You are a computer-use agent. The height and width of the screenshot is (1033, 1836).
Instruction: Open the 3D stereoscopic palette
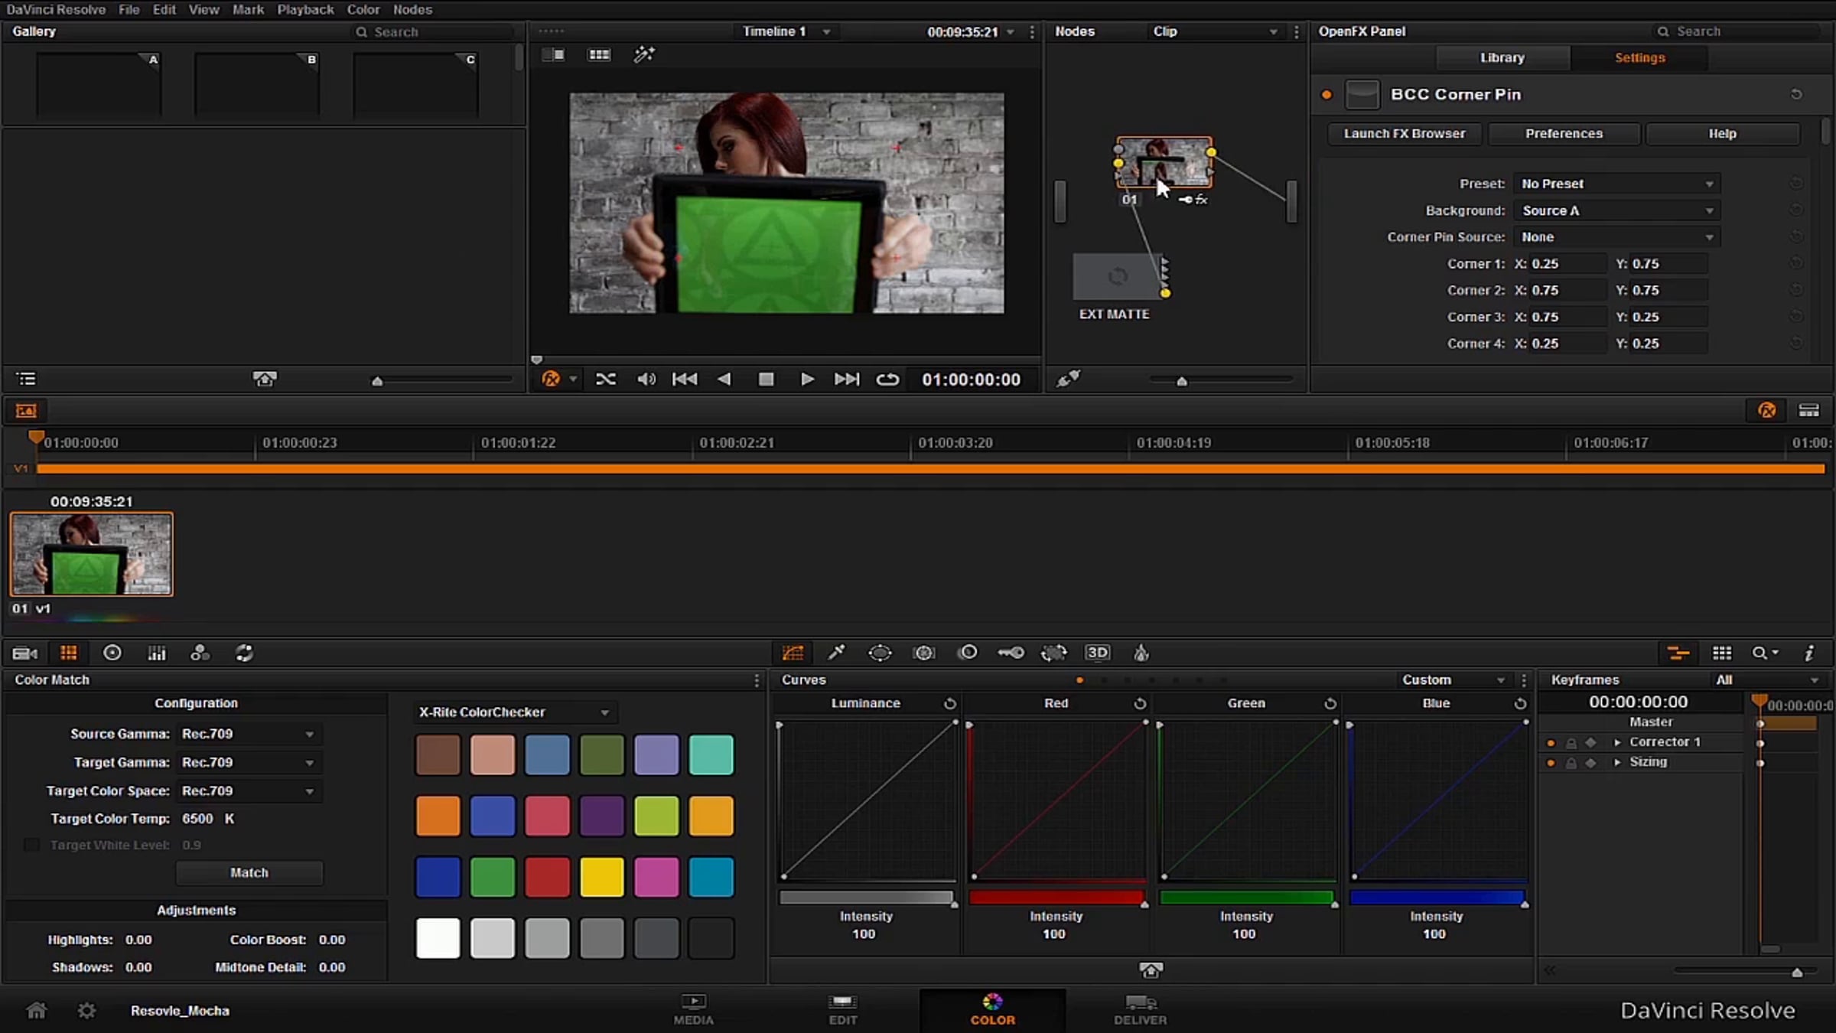point(1098,653)
